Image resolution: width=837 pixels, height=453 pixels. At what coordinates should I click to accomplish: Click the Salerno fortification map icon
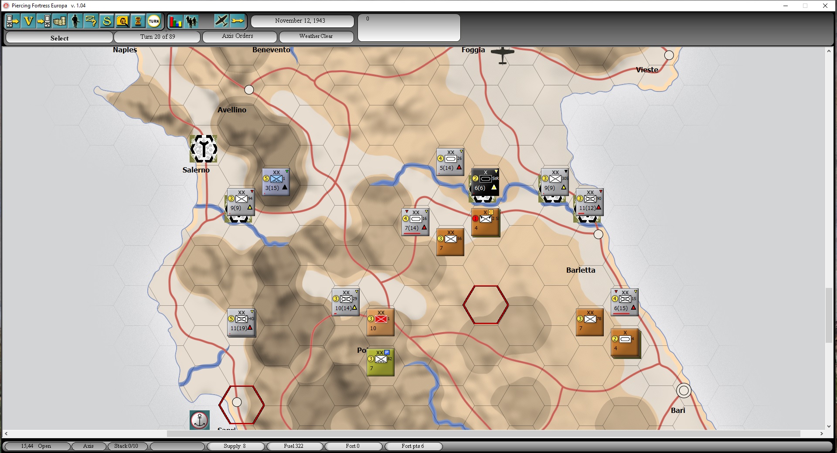(x=204, y=149)
